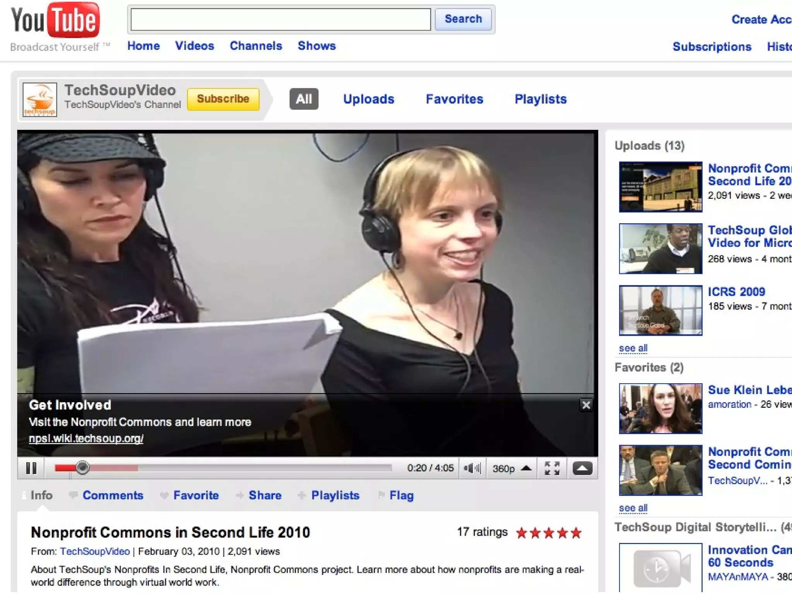Image resolution: width=792 pixels, height=594 pixels.
Task: Open the npsl.wiki.techsoup.org link
Action: [86, 438]
